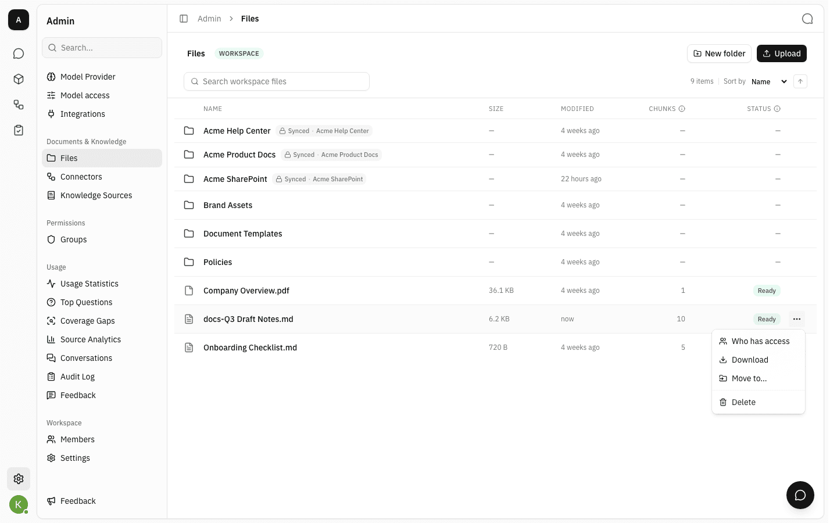
Task: Click Chunks column info icon
Action: [682, 109]
